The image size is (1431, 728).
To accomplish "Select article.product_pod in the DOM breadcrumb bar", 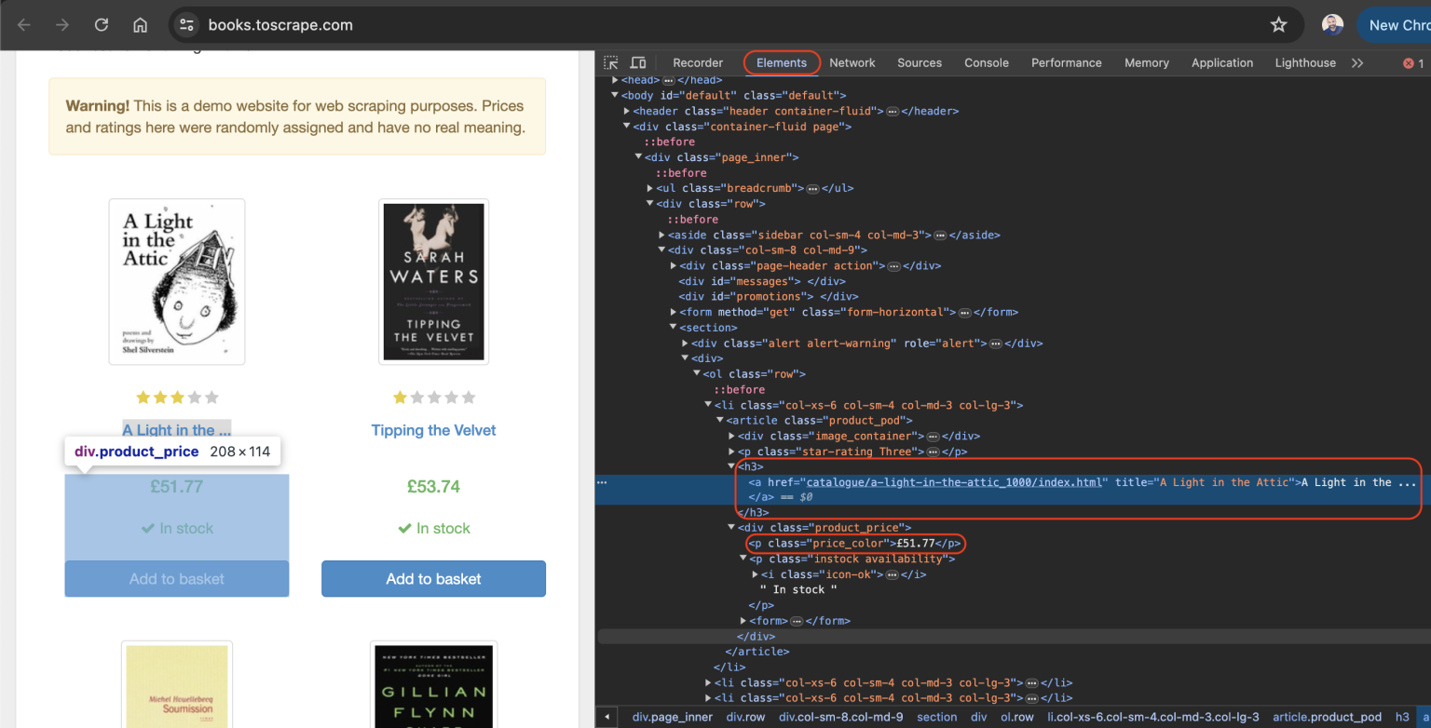I will point(1326,716).
